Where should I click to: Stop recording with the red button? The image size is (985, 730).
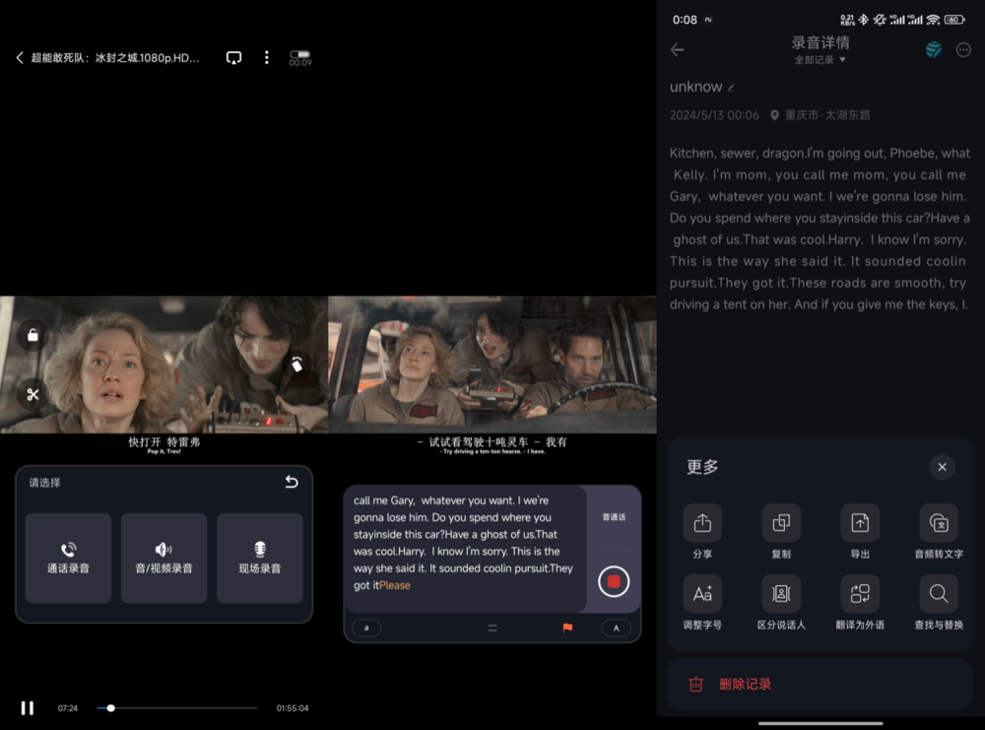(x=614, y=582)
